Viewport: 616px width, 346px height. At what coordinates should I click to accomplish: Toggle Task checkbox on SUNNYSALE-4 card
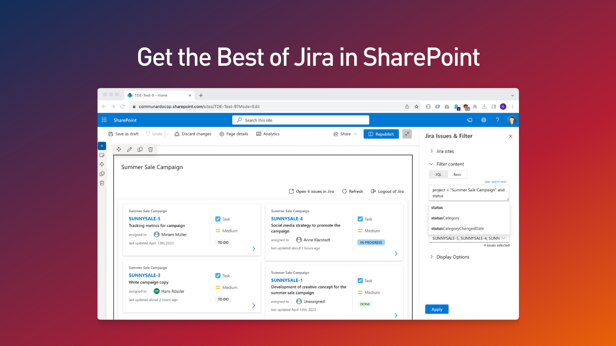(360, 219)
